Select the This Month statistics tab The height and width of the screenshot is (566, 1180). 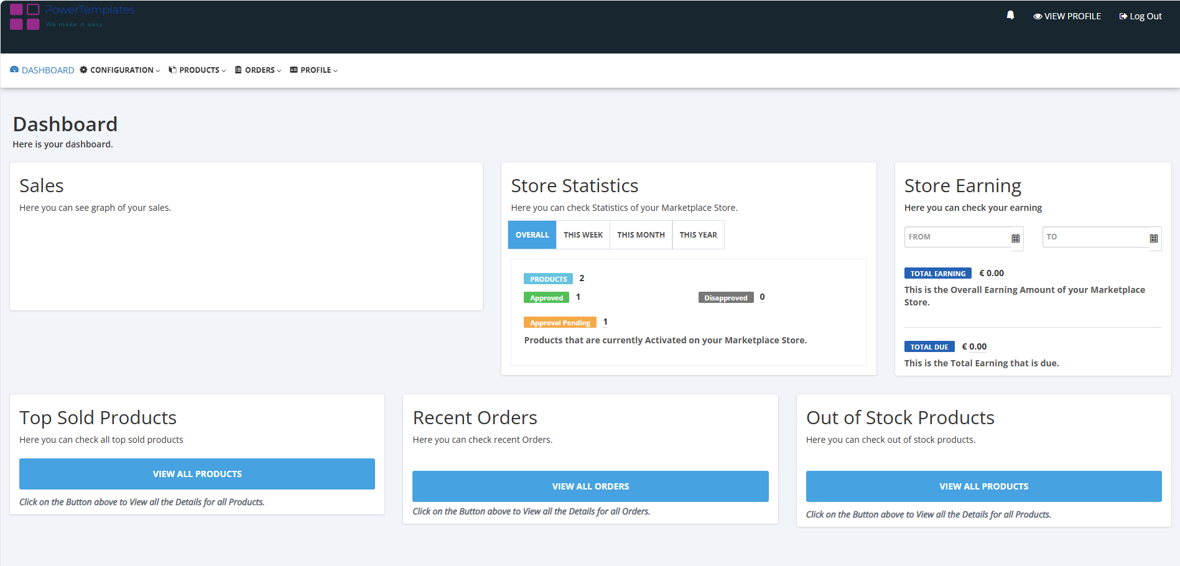[x=641, y=235]
